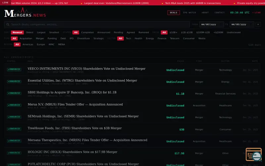The image size is (265, 166).
Task: Sort deals by Newest
Action: pyautogui.click(x=18, y=32)
